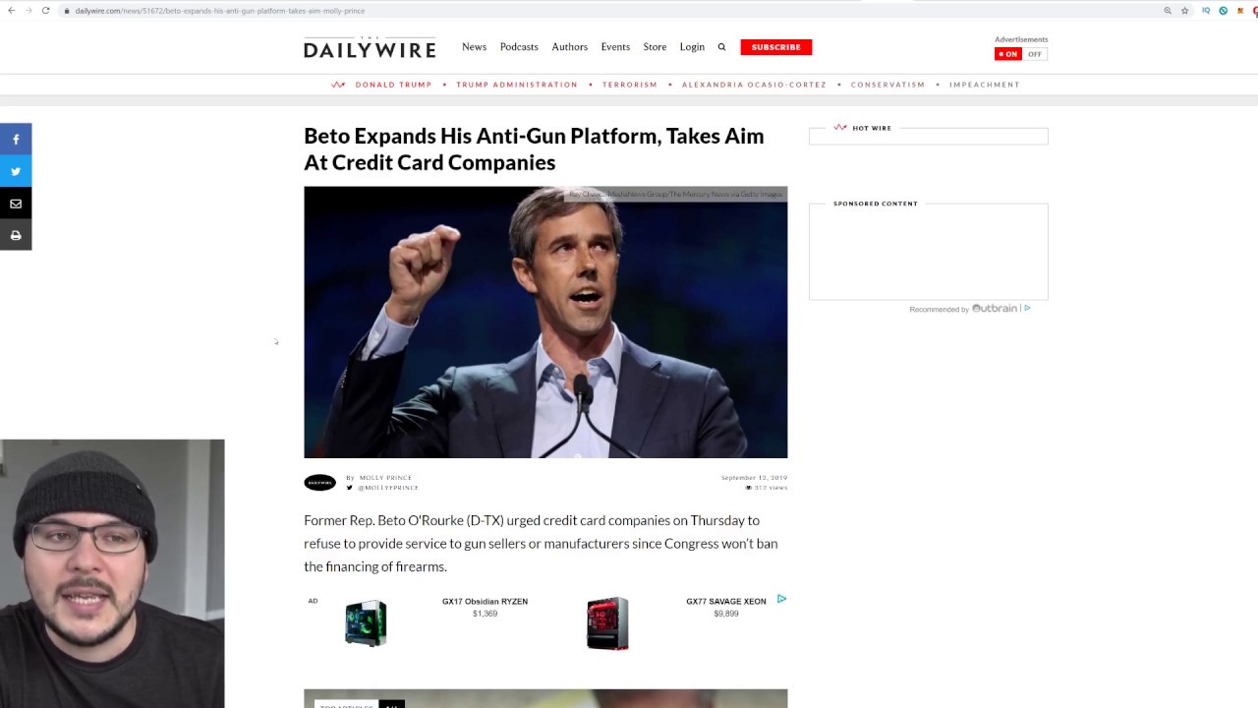The width and height of the screenshot is (1258, 708).
Task: Click the Outbrain logo link
Action: (x=995, y=308)
